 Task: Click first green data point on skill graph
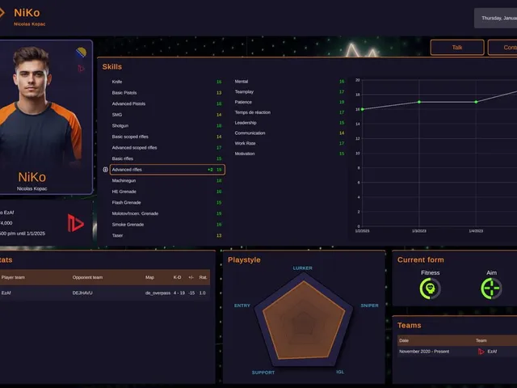(x=363, y=109)
